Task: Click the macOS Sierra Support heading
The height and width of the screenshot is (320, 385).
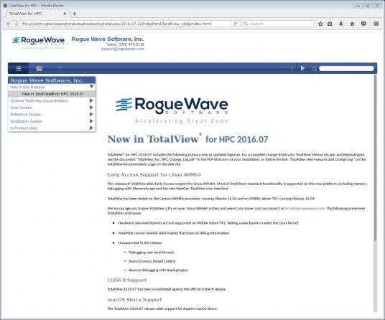Action: click(x=134, y=300)
